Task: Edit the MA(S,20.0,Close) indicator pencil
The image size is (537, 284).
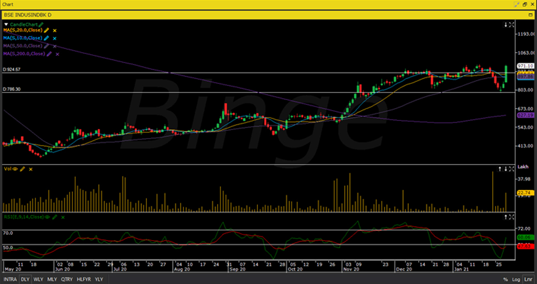Action: [x=47, y=31]
